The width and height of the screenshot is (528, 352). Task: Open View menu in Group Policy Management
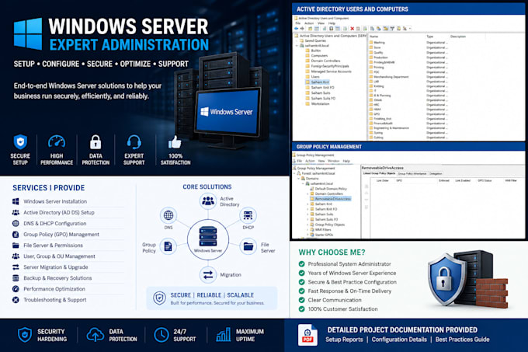[x=320, y=161]
